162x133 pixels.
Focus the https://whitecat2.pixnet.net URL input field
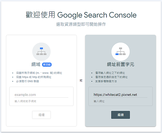(x=120, y=95)
